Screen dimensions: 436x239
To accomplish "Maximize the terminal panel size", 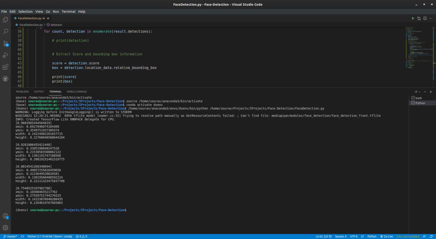I will coord(425,92).
